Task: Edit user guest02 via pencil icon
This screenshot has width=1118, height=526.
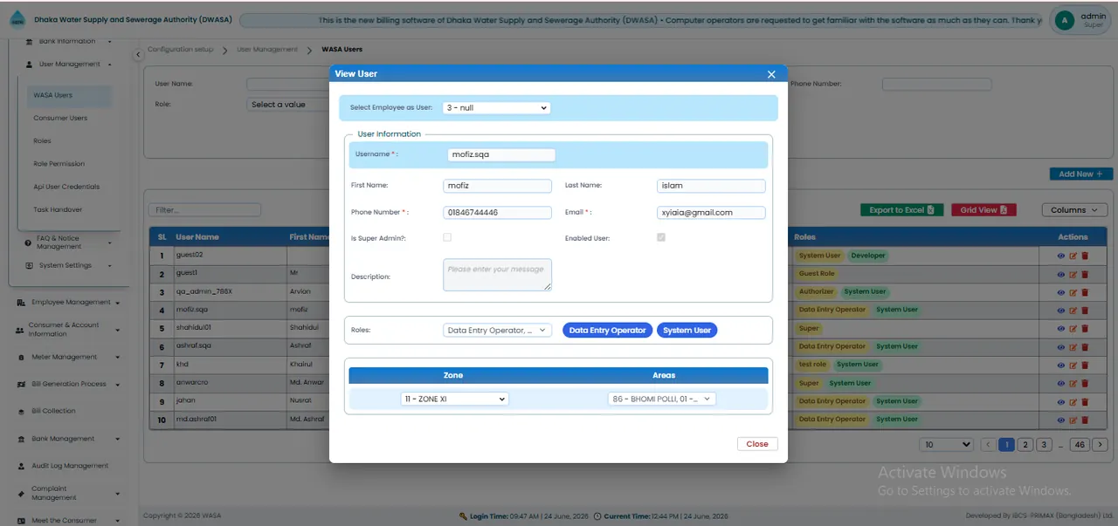Action: click(x=1073, y=256)
